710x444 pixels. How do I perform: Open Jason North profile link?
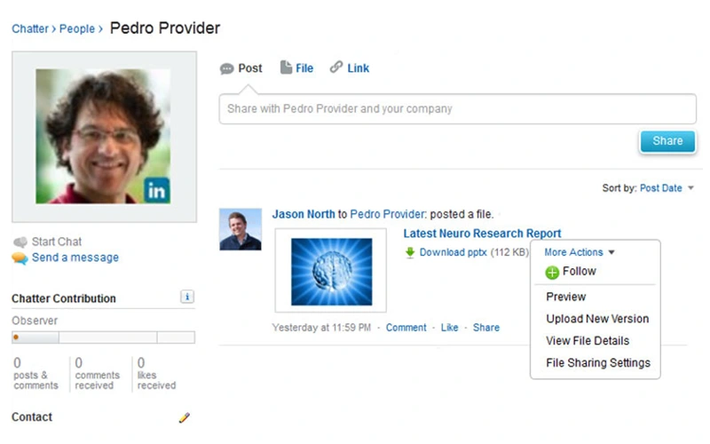304,214
